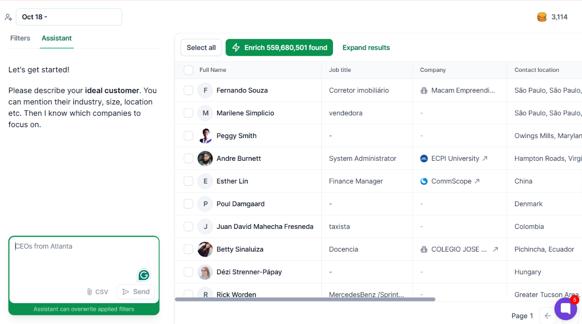
Task: Go to previous page arrow
Action: pyautogui.click(x=548, y=316)
